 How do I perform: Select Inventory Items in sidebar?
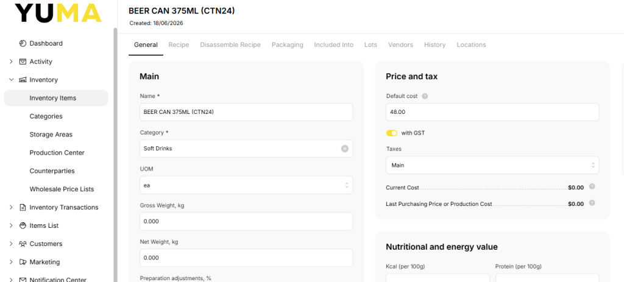[56, 98]
